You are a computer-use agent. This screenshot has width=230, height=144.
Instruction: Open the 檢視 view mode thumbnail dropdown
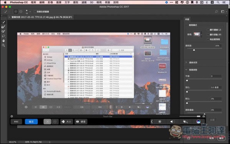click(198, 35)
